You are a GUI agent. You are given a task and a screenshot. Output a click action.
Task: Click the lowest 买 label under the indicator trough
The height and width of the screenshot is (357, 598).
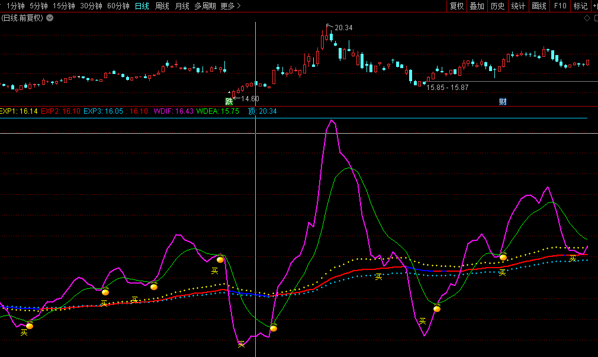(241, 344)
